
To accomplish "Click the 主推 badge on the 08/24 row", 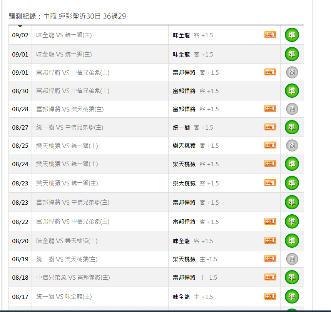I will click(270, 164).
